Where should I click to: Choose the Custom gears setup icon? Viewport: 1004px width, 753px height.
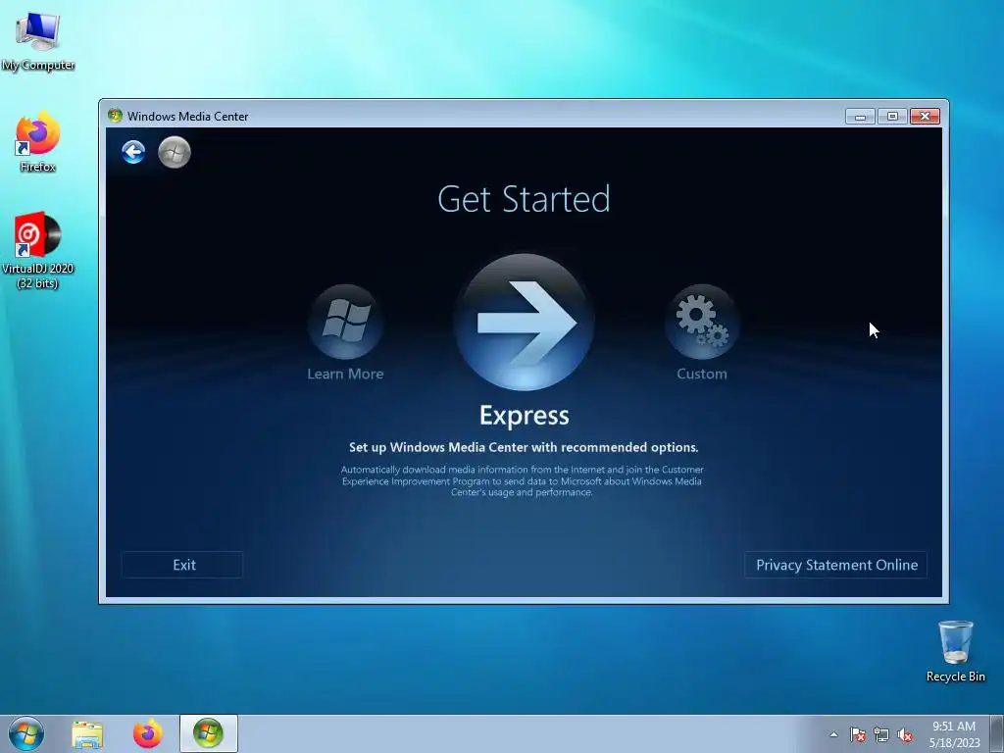click(x=702, y=322)
